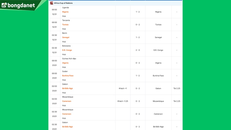Open the Africa Cup of Nations league title

(63, 3)
